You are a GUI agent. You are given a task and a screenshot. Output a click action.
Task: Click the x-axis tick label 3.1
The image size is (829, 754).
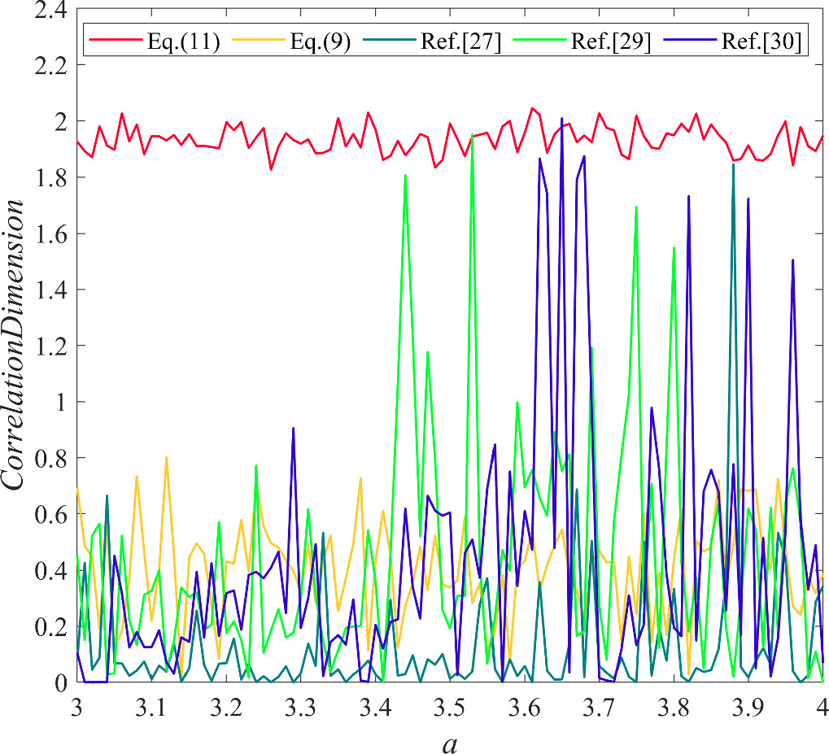[x=151, y=708]
